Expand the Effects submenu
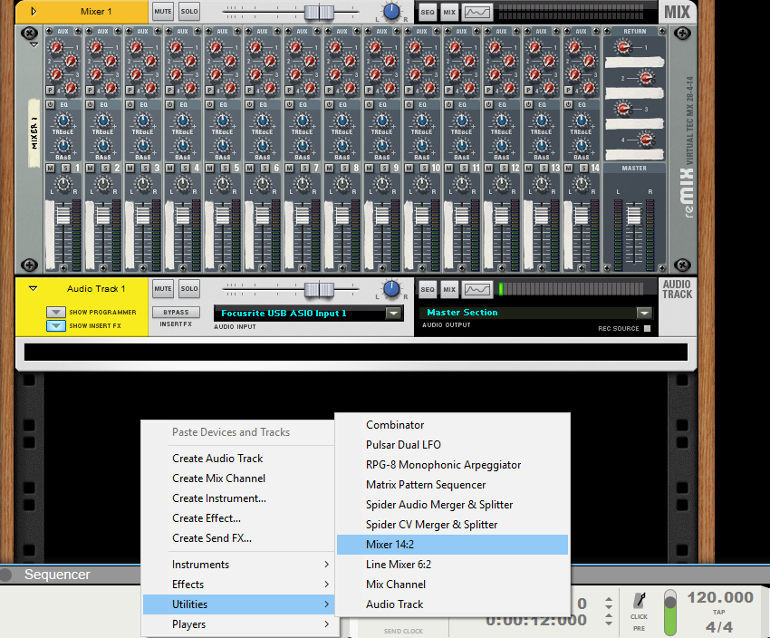Screen dimensions: 770x638 (238, 585)
